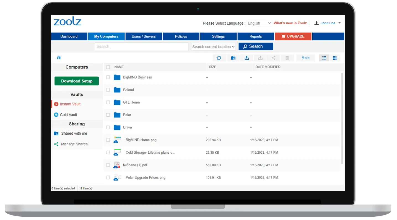Toggle the select-all checkbox in header
Image resolution: width=397 pixels, height=220 pixels.
pos(108,67)
